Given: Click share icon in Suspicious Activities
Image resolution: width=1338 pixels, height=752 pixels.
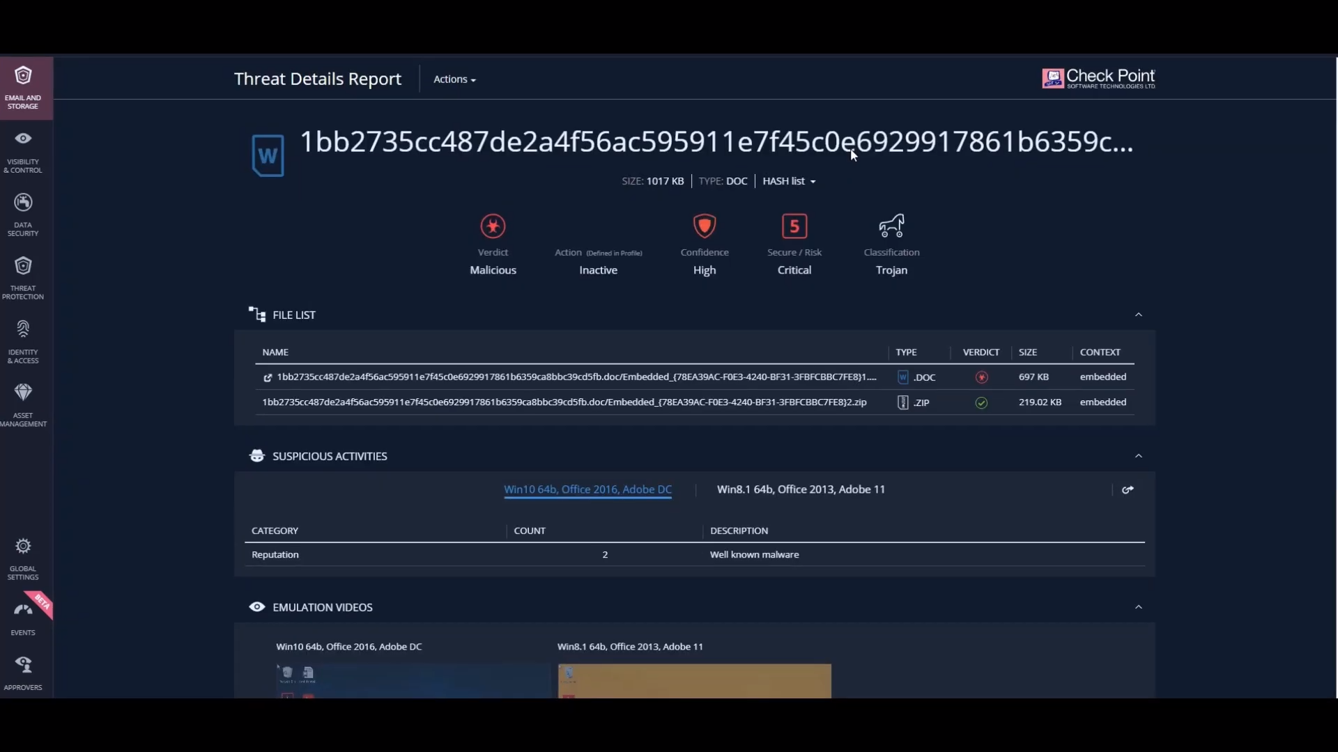Looking at the screenshot, I should point(1128,490).
